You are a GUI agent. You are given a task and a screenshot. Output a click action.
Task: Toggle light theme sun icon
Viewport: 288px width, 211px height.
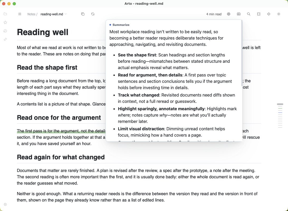[279, 14]
